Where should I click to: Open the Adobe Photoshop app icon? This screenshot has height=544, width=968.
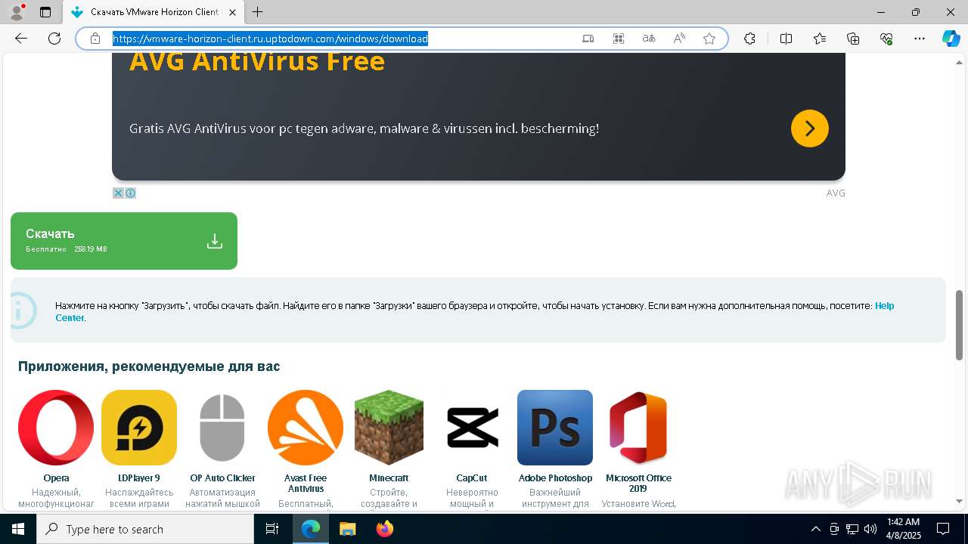point(555,428)
